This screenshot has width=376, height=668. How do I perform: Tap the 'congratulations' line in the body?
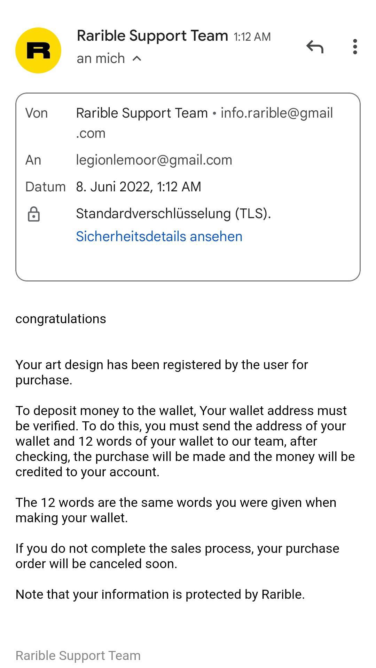[x=61, y=319]
